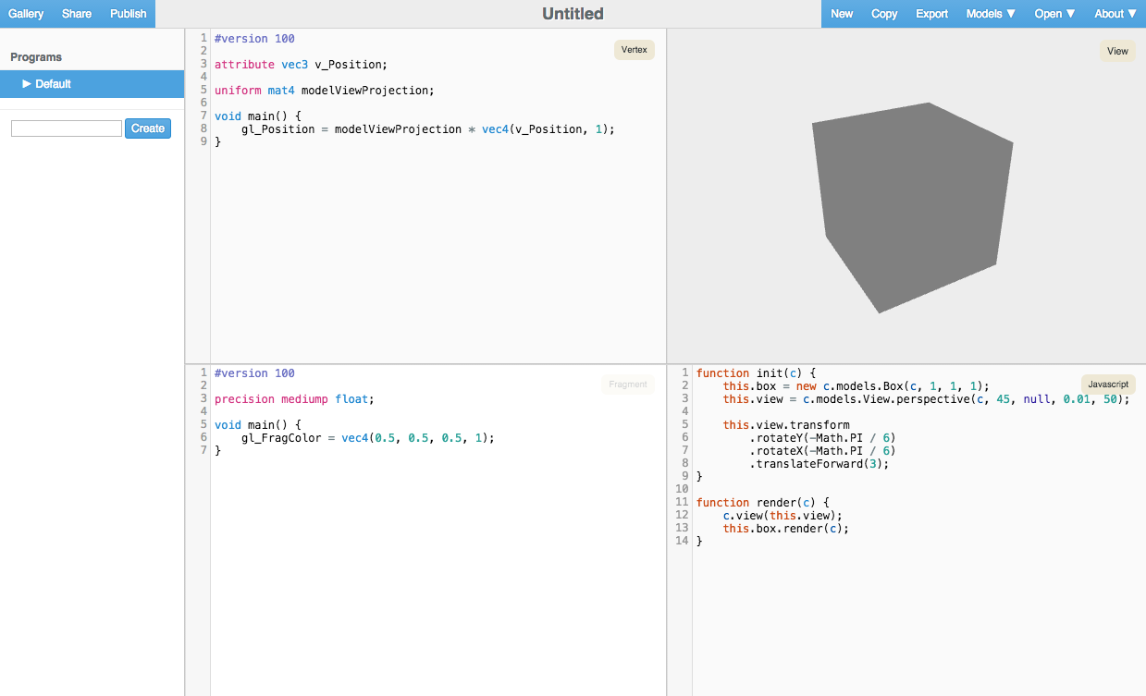
Task: Click the new program name field
Action: pyautogui.click(x=67, y=128)
